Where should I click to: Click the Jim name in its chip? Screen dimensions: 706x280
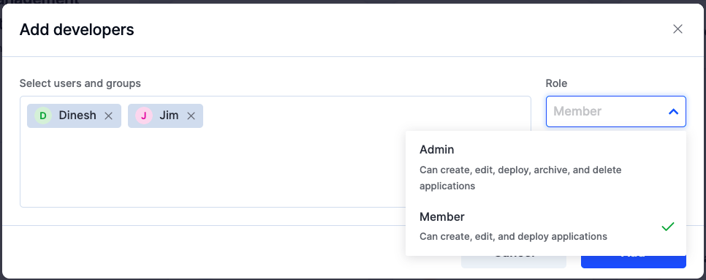(x=169, y=116)
